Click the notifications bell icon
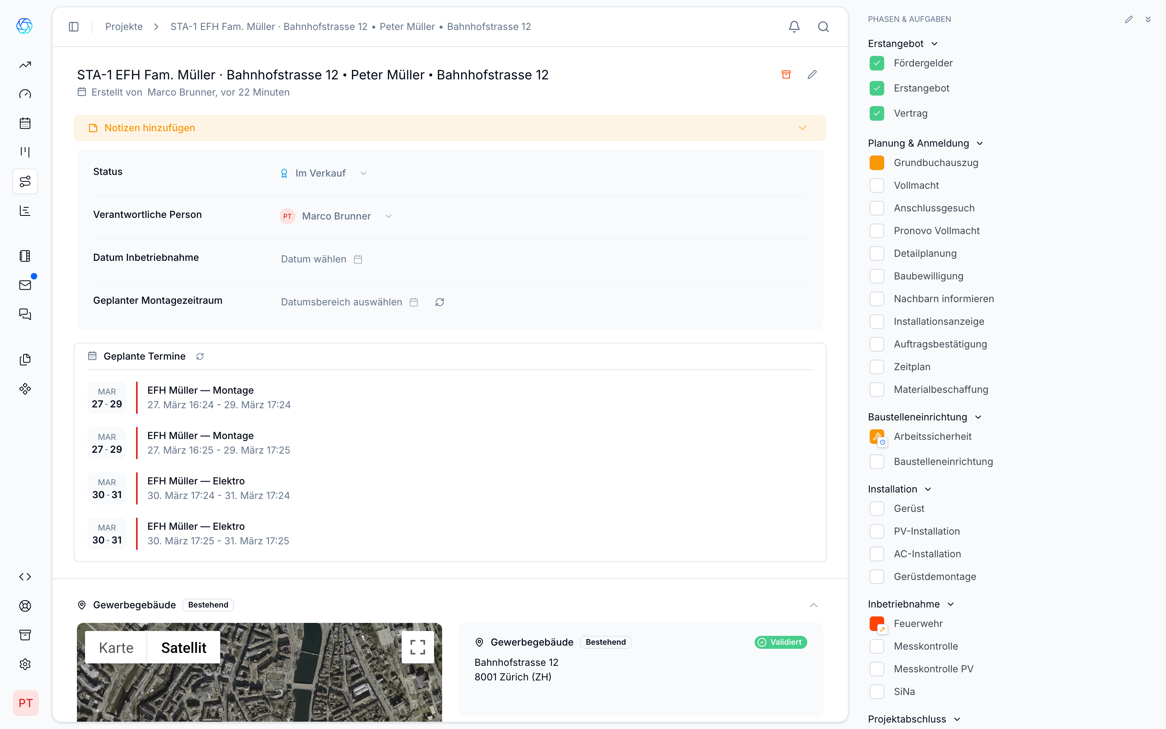Screen dimensions: 1166x729 (x=794, y=26)
